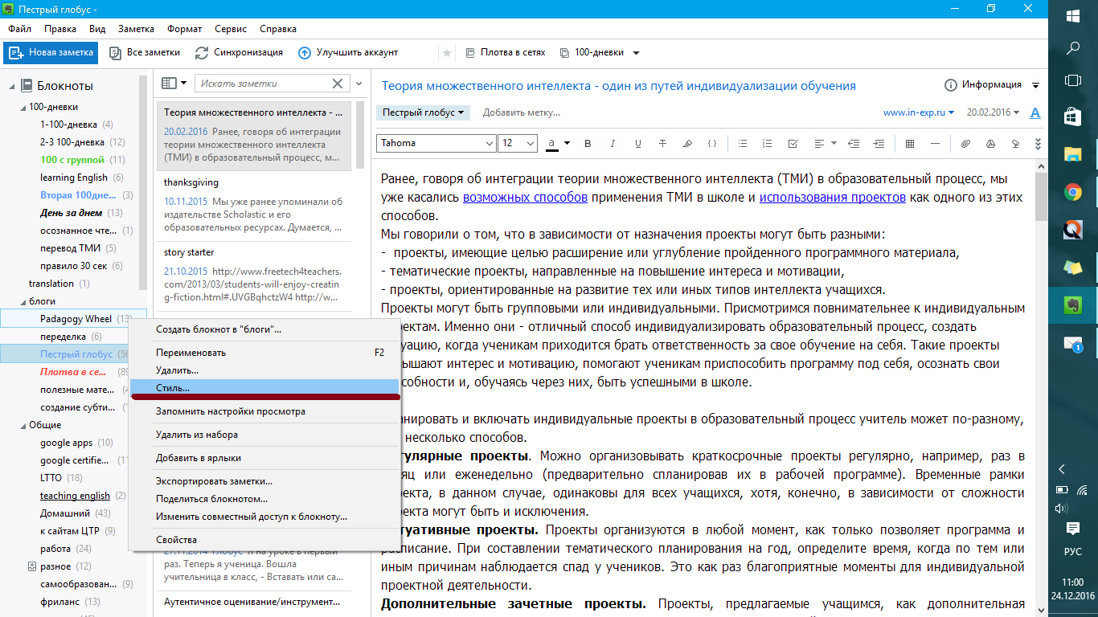The height and width of the screenshot is (617, 1098).
Task: Collapse the Общие notebook stack
Action: [x=23, y=425]
